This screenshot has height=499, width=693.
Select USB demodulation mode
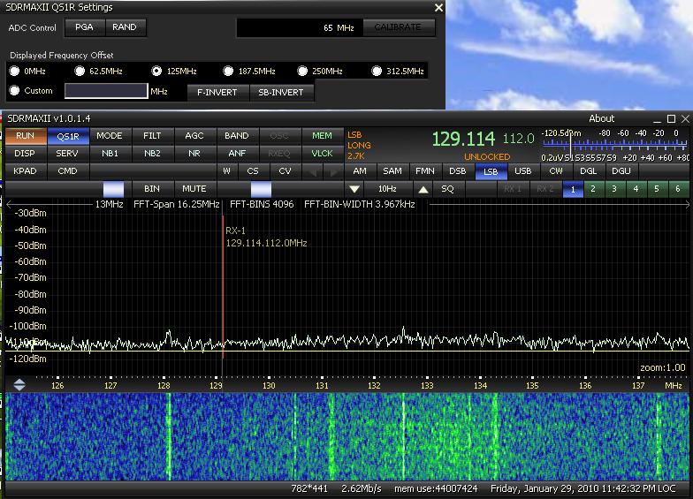click(523, 171)
